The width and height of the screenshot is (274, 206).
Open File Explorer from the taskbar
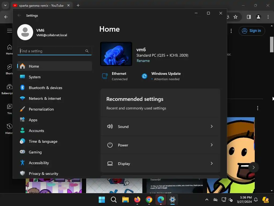tap(125, 200)
